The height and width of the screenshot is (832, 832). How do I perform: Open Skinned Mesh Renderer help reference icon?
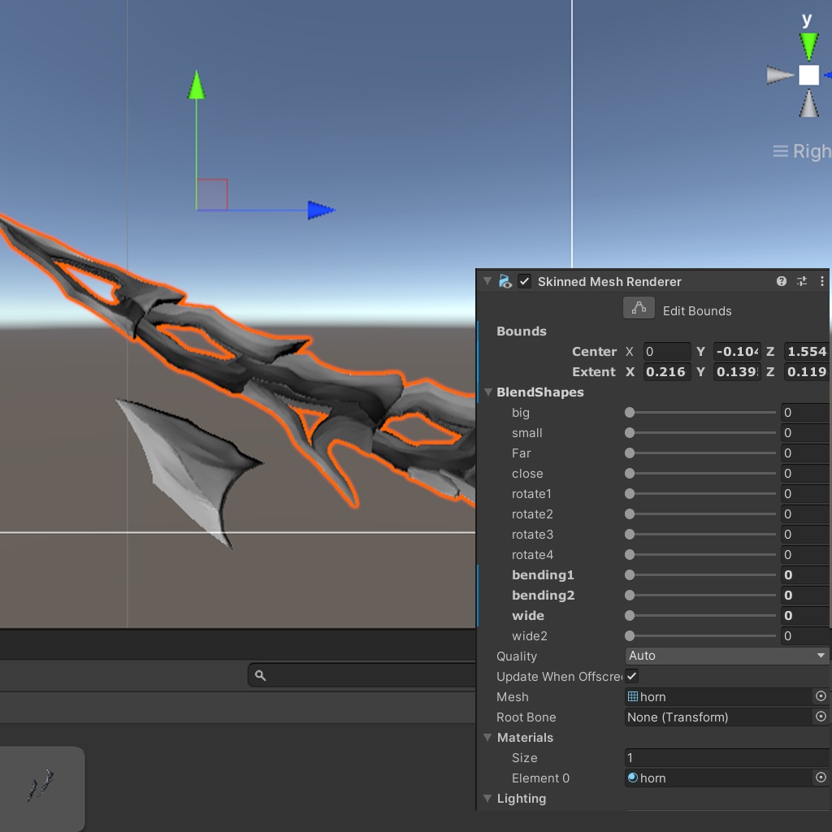click(781, 281)
